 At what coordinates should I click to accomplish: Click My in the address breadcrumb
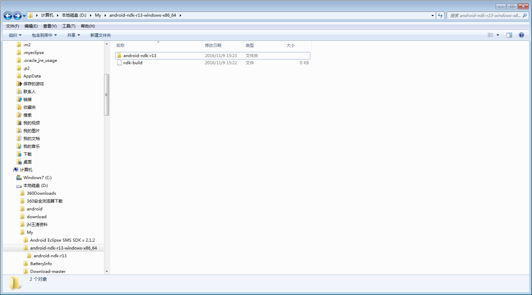pyautogui.click(x=98, y=15)
